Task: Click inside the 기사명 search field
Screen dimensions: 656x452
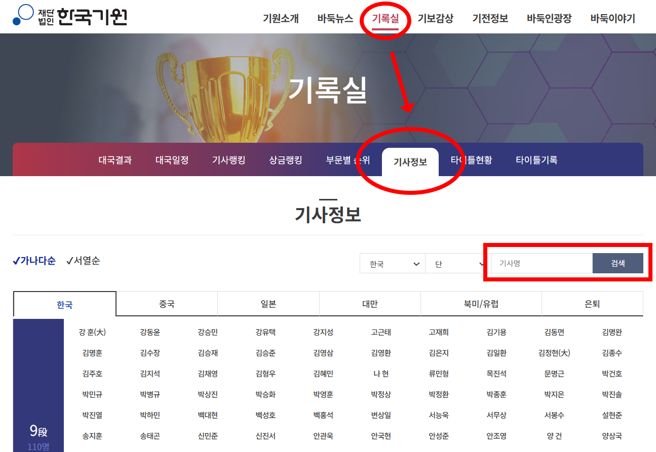Action: (541, 263)
